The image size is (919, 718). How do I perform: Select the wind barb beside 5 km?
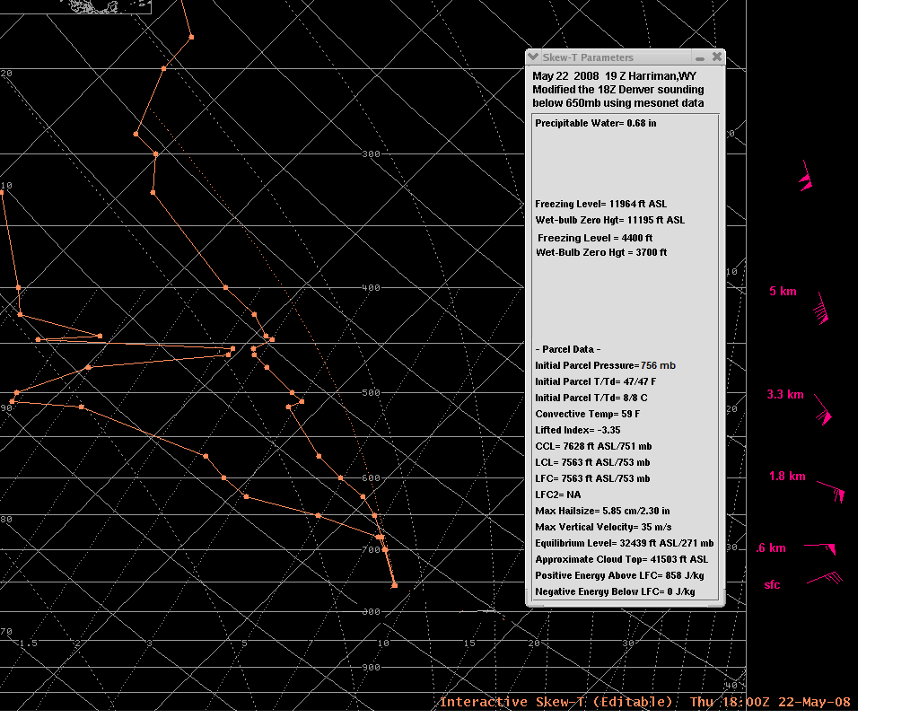pos(822,309)
